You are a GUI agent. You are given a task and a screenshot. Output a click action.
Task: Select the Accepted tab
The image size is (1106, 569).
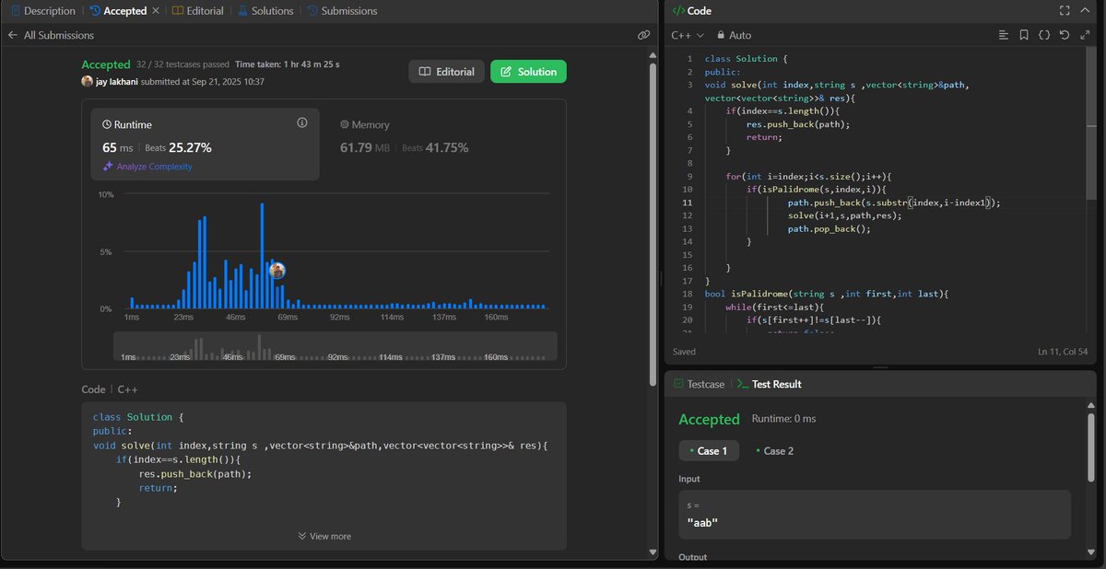118,11
